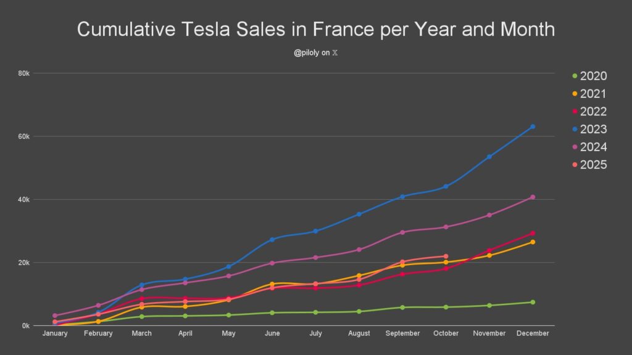Select the 2024 December data point

(x=533, y=197)
